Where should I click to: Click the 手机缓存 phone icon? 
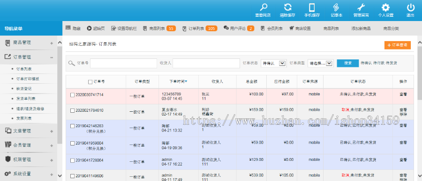point(312,7)
